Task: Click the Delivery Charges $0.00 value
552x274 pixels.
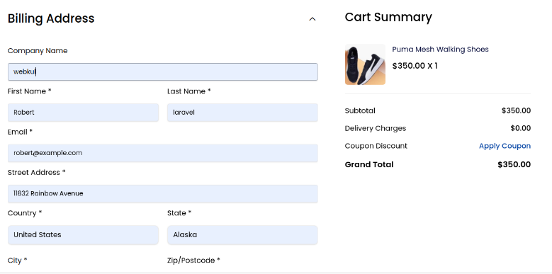Action: coord(521,128)
